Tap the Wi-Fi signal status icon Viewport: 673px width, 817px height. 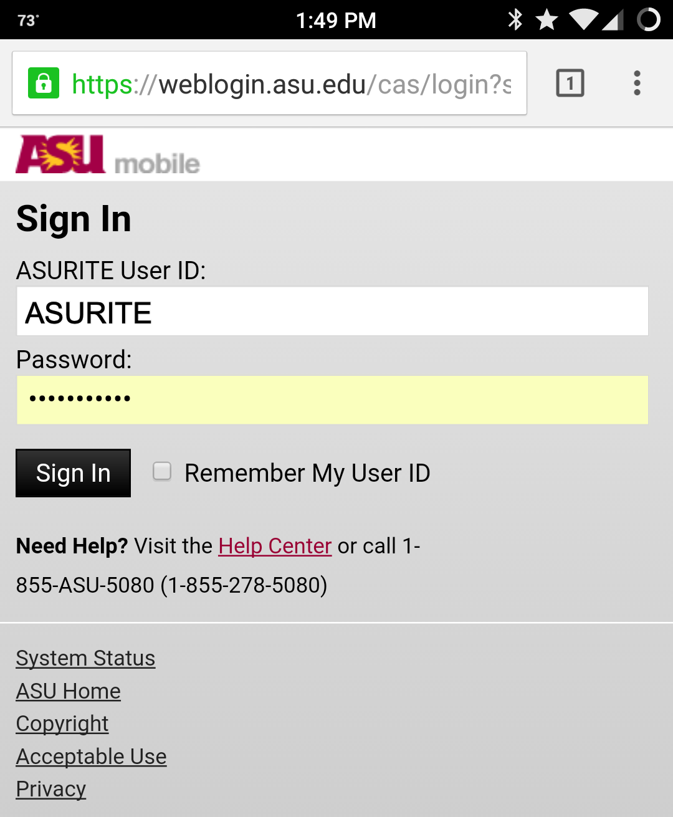point(583,20)
